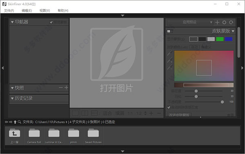
Task: Collapse the left panel with the left arrow
Action: tap(3, 68)
